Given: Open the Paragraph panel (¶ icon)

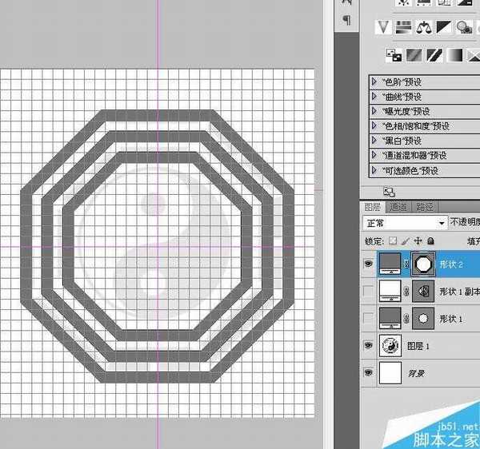Looking at the screenshot, I should pos(346,20).
